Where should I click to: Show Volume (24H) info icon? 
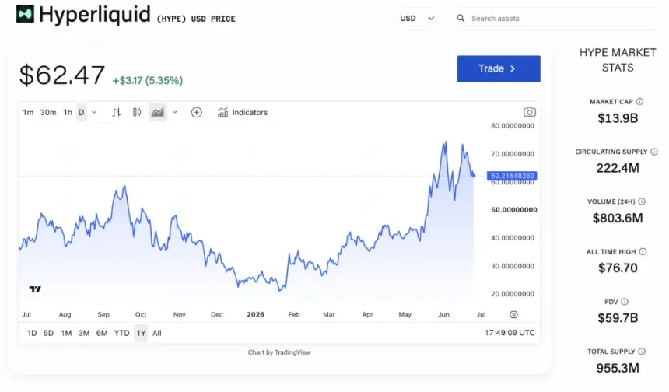pyautogui.click(x=642, y=201)
